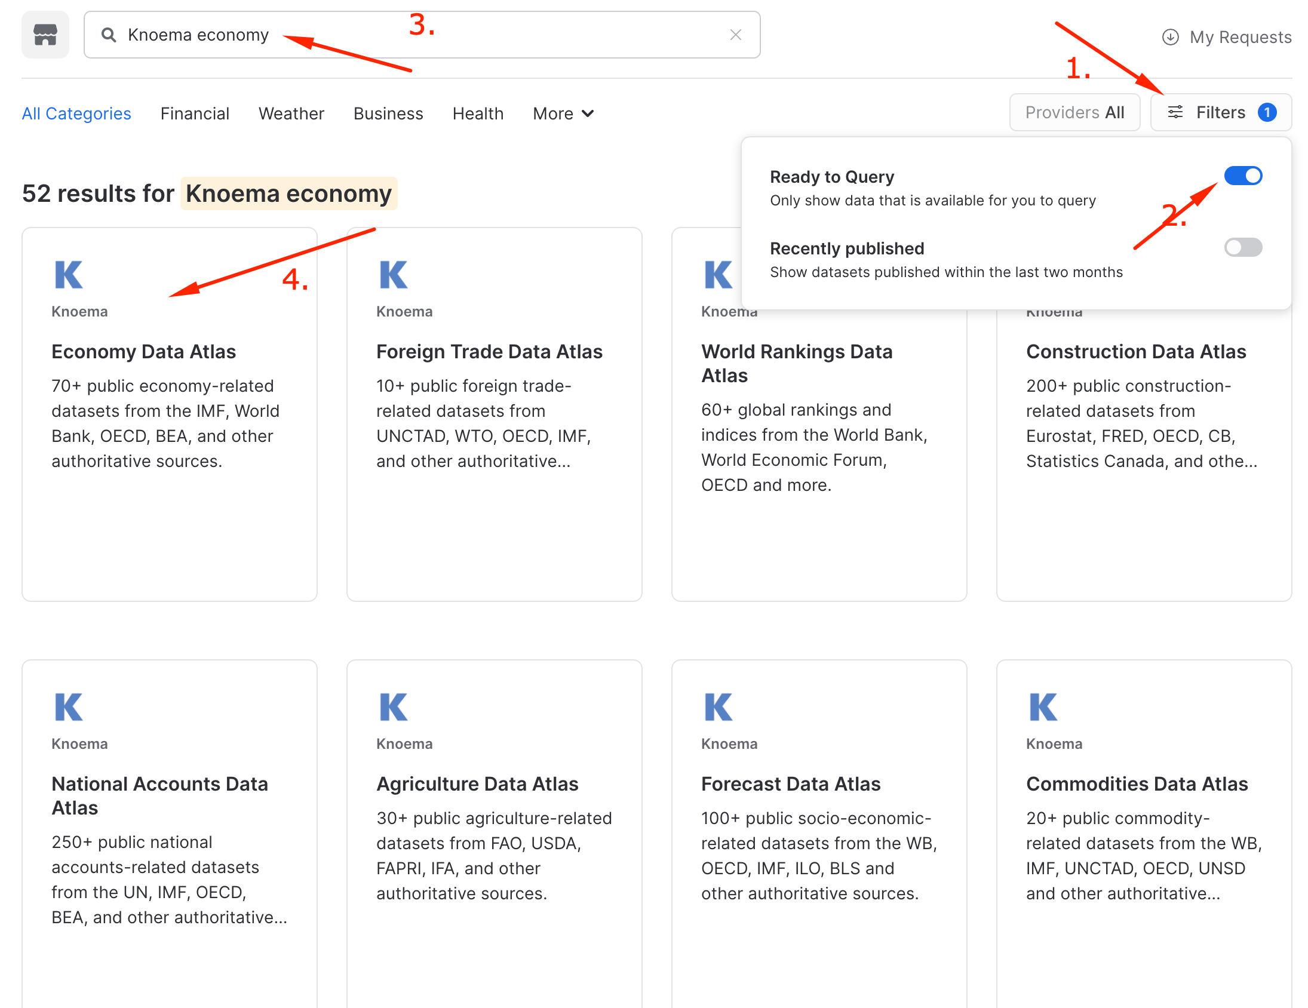Viewport: 1308px width, 1008px height.
Task: Open My Requests link
Action: tap(1240, 37)
